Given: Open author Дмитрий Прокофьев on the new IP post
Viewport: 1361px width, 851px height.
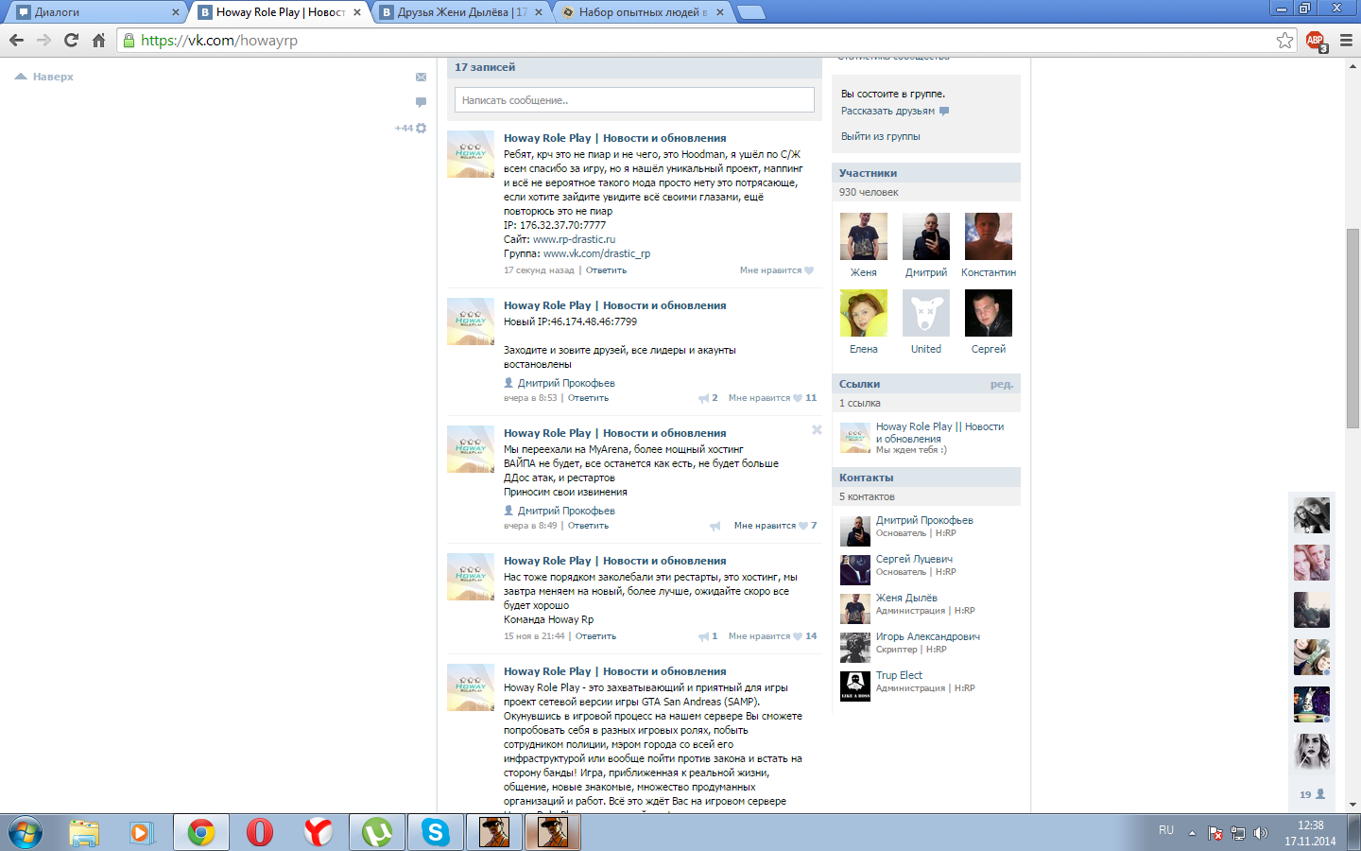Looking at the screenshot, I should [566, 383].
